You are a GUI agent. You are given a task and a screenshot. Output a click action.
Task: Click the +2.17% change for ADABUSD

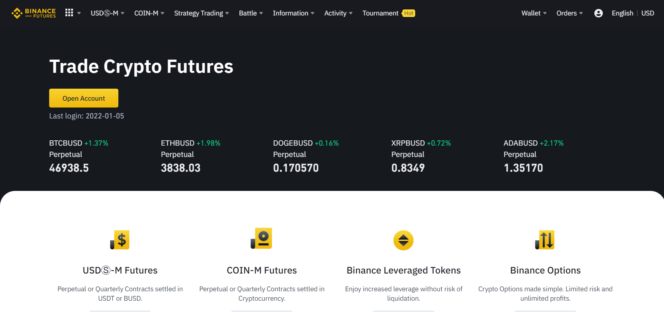(552, 143)
